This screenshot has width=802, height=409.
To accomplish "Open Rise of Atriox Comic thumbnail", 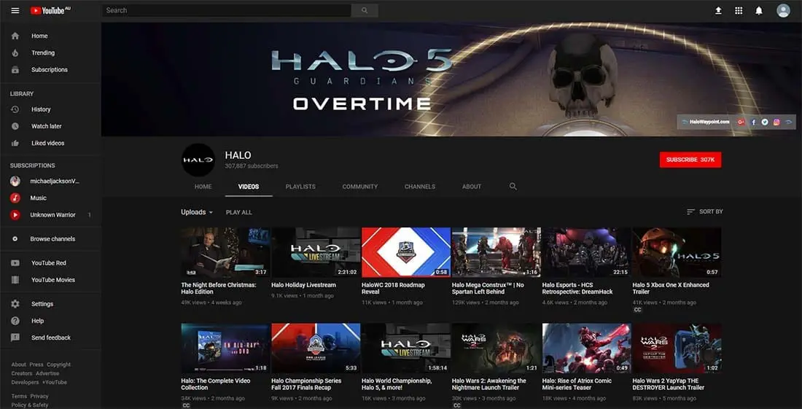I will [x=587, y=348].
